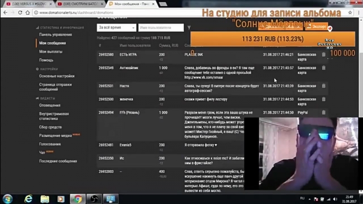Open the Windows Start menu
This screenshot has width=363, height=204.
pyautogui.click(x=8, y=199)
